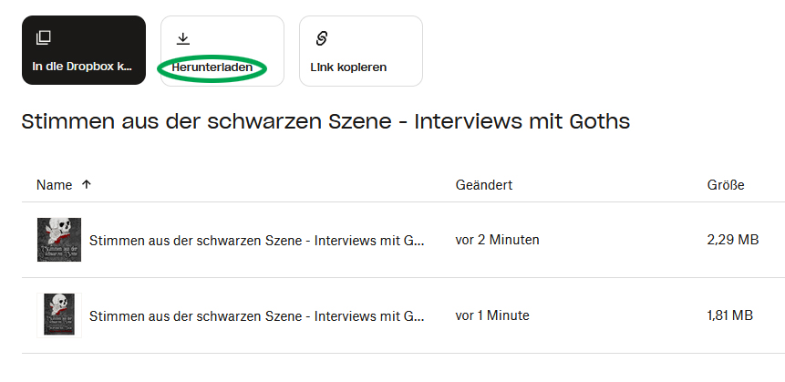Click the folder title "Stimmen aus der schwarzen Szene"
The width and height of the screenshot is (785, 382).
coord(325,121)
